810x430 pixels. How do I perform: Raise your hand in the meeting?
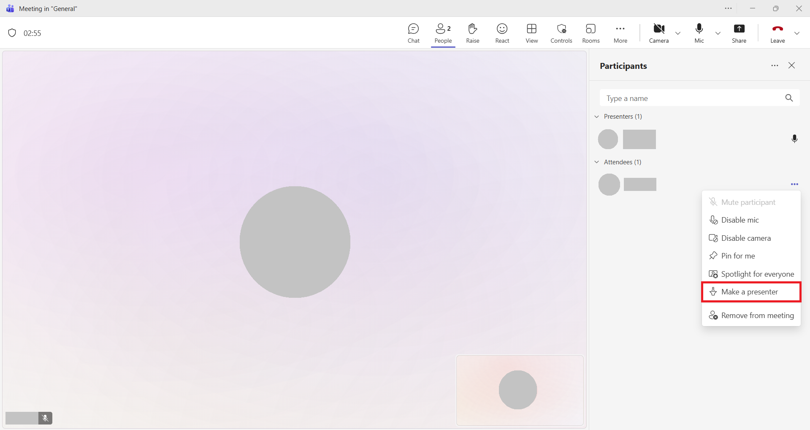point(472,33)
